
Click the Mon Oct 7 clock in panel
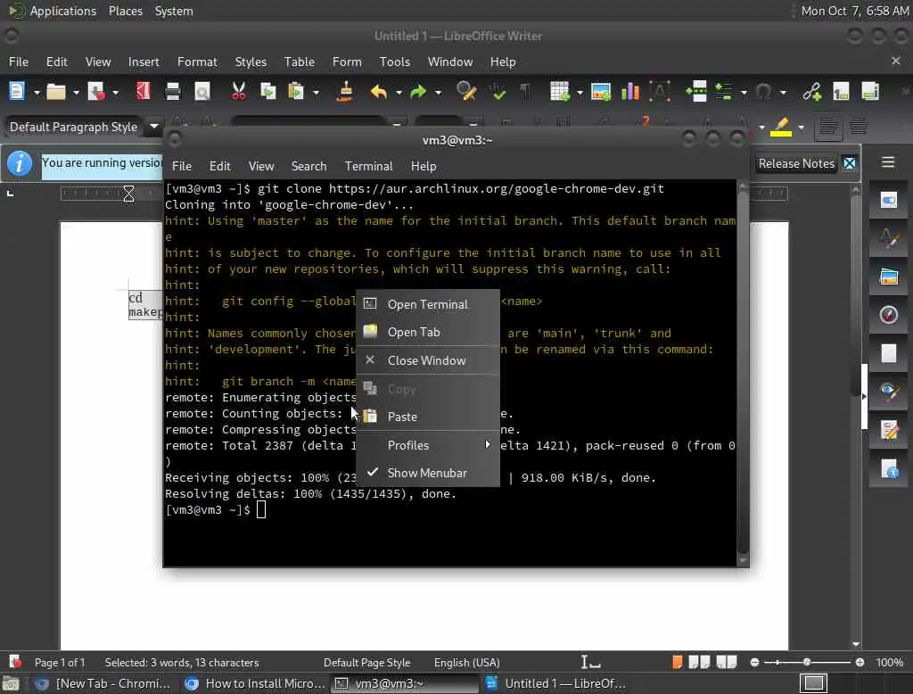pos(854,11)
